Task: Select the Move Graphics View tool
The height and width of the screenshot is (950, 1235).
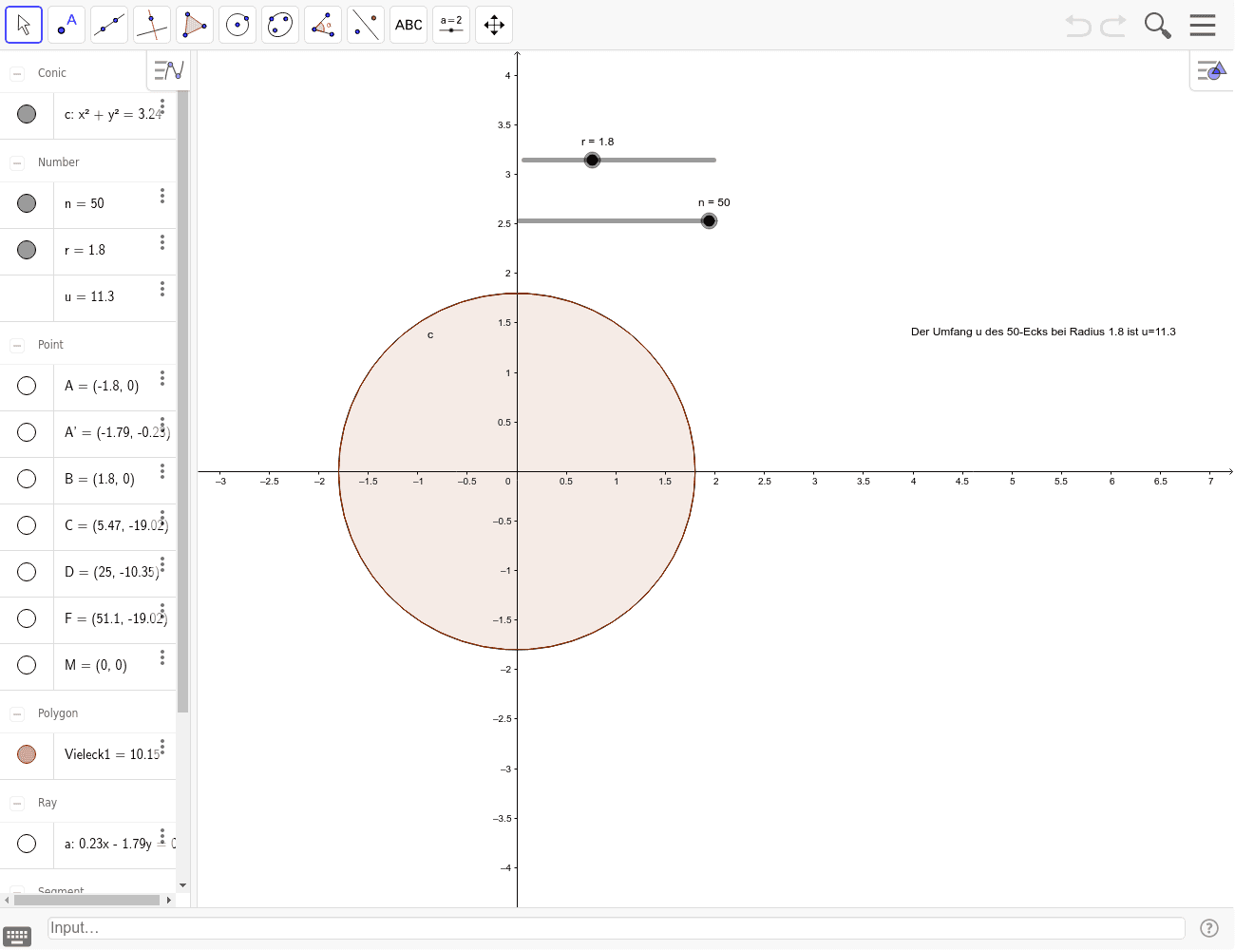Action: [x=494, y=25]
